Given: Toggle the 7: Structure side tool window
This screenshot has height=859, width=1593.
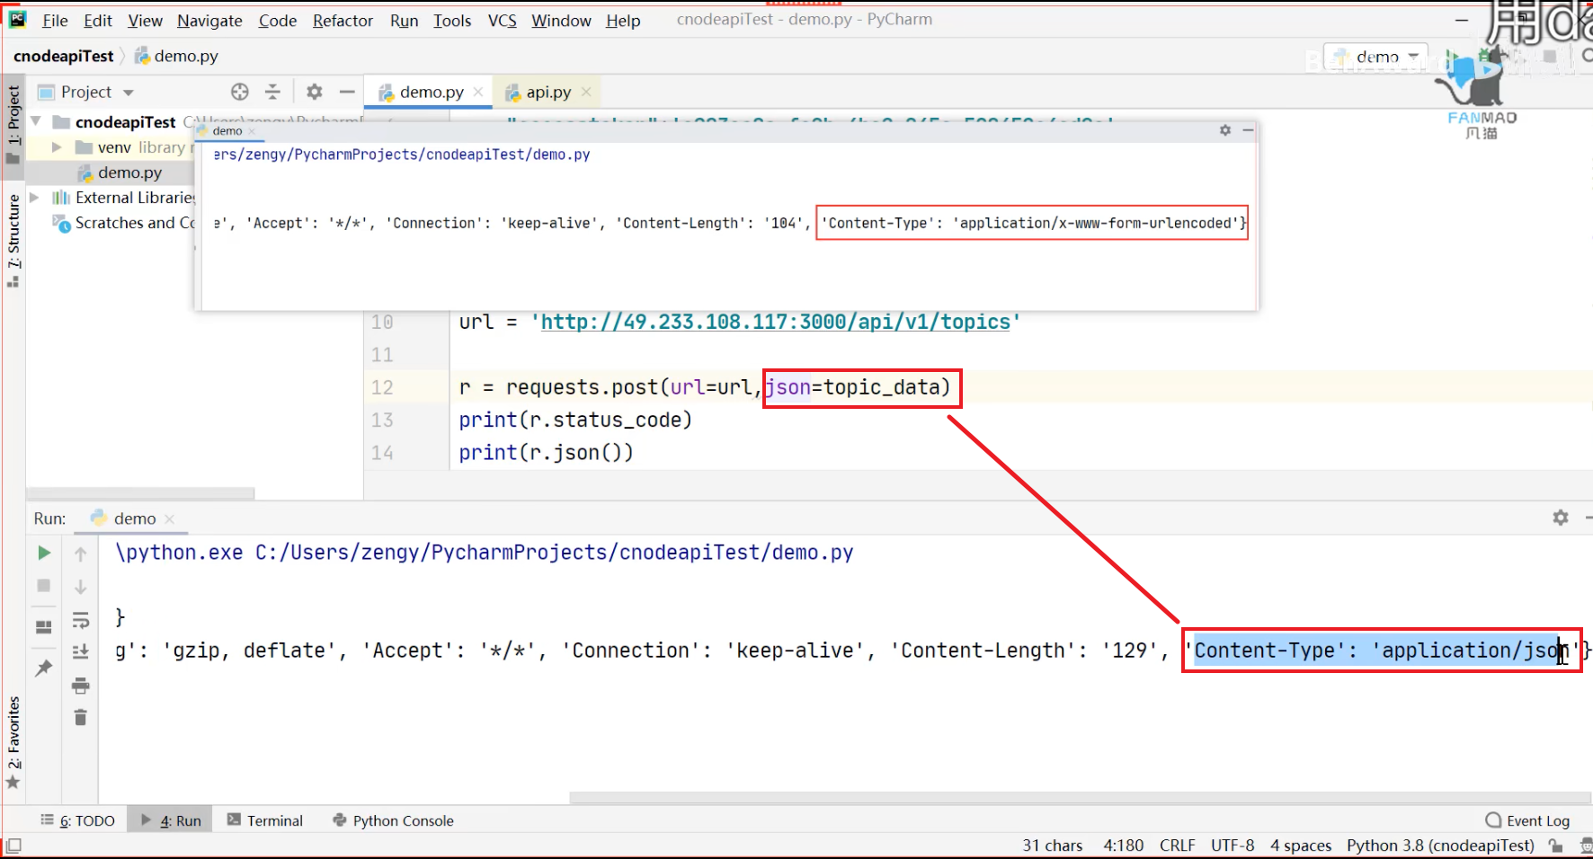Looking at the screenshot, I should pyautogui.click(x=13, y=240).
